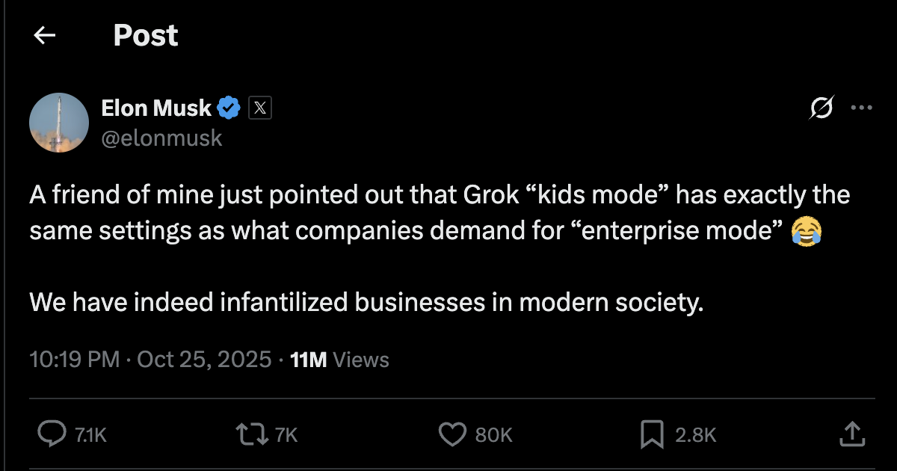
Task: Click the 80K like count
Action: (x=494, y=434)
